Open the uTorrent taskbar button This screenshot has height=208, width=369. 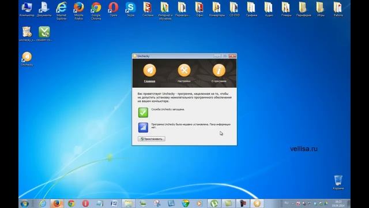[214, 203]
